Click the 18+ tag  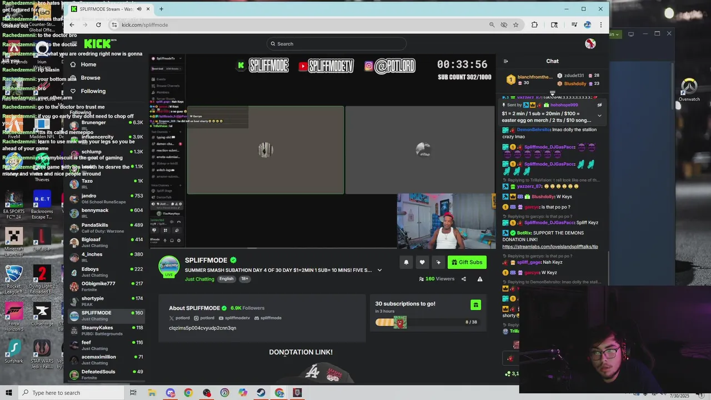pyautogui.click(x=244, y=279)
